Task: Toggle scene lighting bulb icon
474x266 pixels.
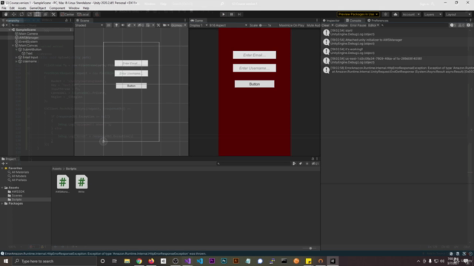Action: pyautogui.click(x=116, y=25)
